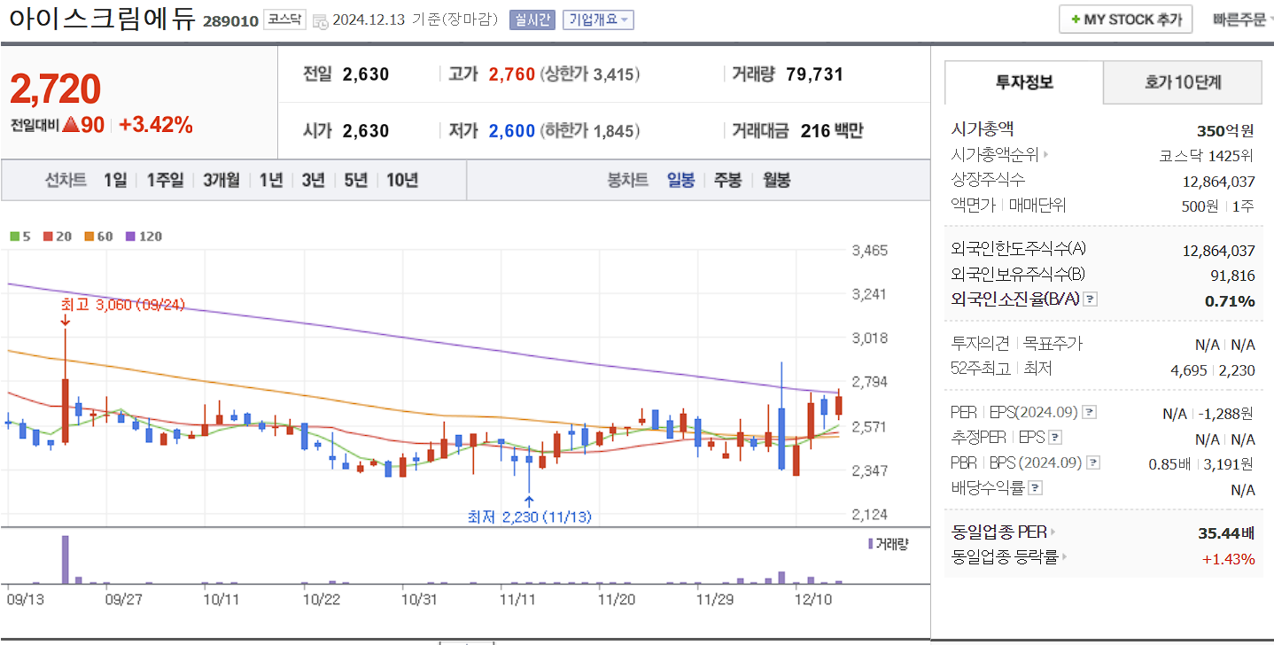This screenshot has width=1274, height=645.
Task: Click the red 20-day moving average legend marker
Action: [48, 237]
